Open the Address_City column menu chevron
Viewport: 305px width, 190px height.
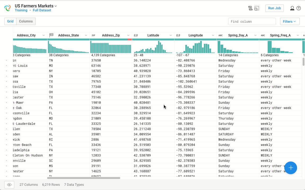(44, 35)
